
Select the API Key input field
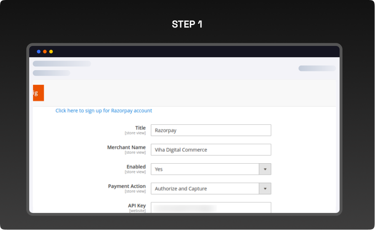click(211, 207)
